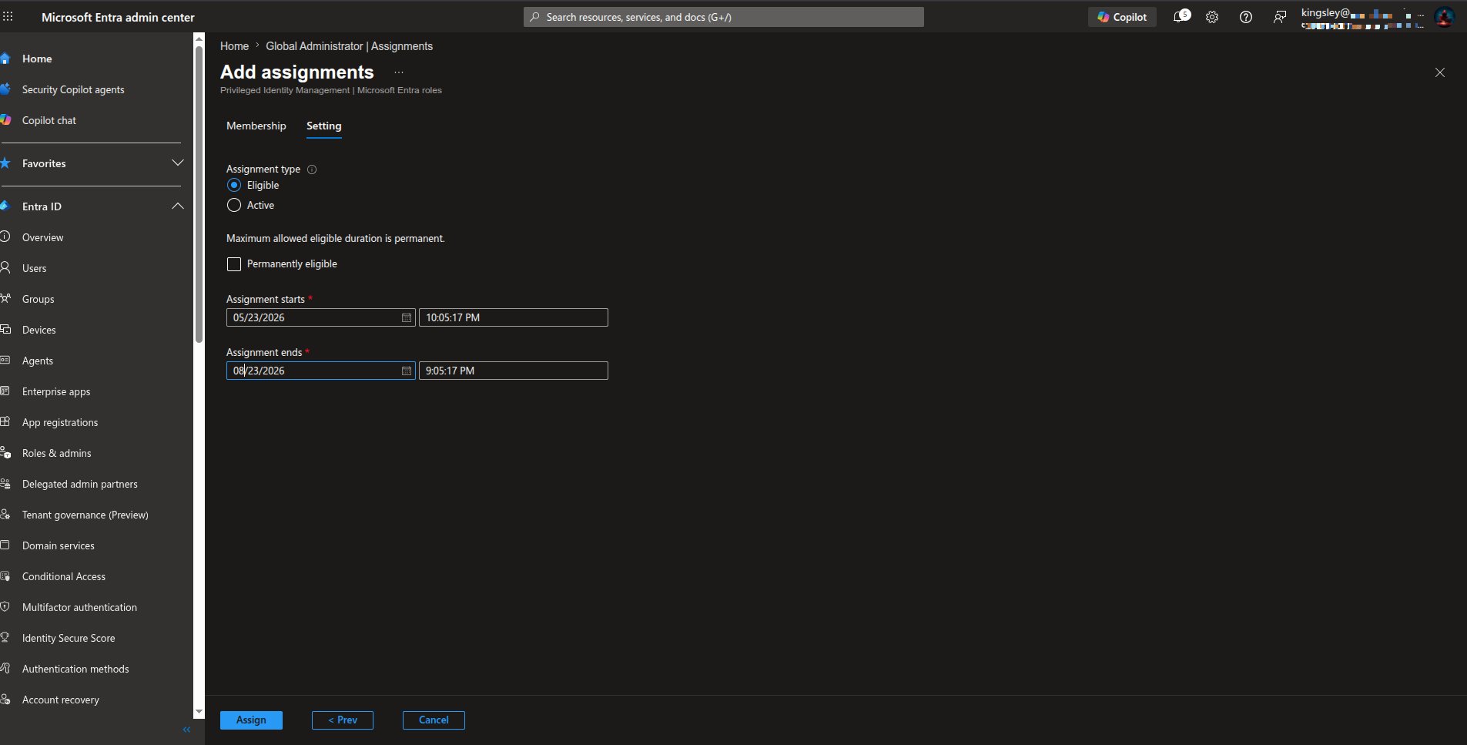This screenshot has width=1467, height=745.
Task: Open the Feedback icon in header
Action: 1280,17
